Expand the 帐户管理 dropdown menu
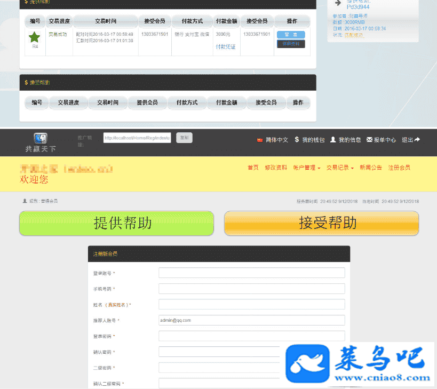Viewport: 437px width, 389px height. (x=307, y=168)
